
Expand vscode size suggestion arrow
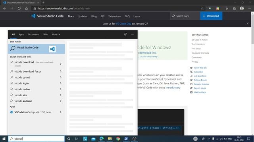click(x=61, y=95)
